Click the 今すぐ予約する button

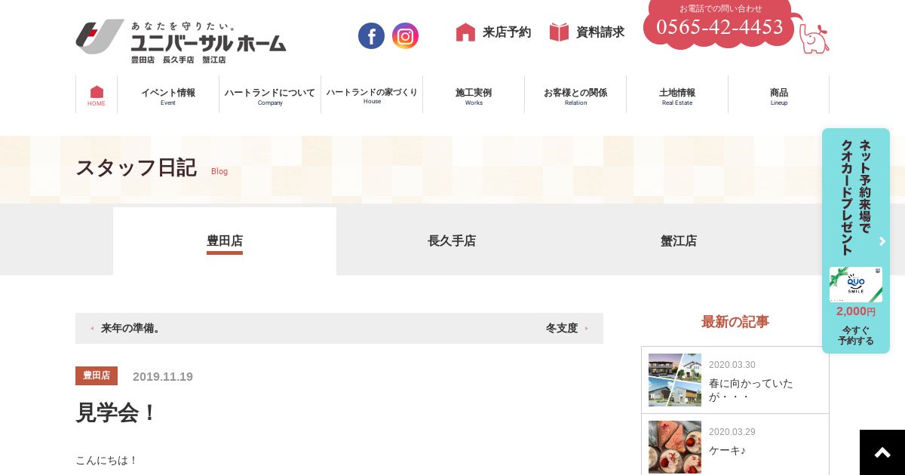point(856,336)
